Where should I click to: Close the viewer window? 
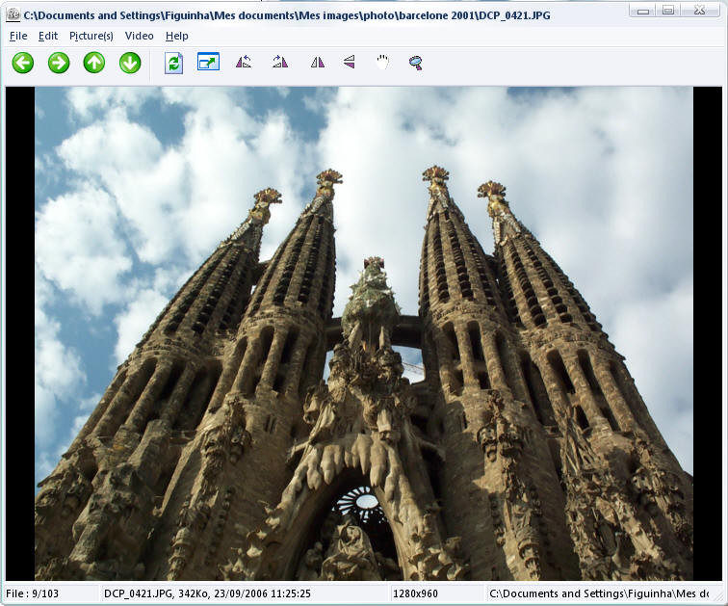700,10
